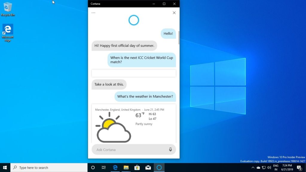Open the Microsoft Store from the taskbar
Viewport: 306px width, 172px height.
pos(137,168)
